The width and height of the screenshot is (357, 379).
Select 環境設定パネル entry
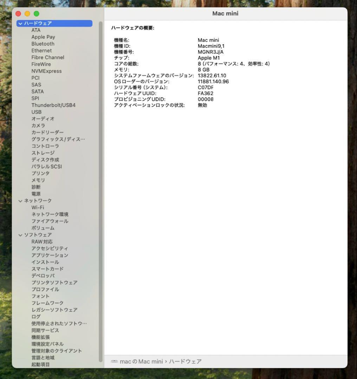click(x=47, y=344)
